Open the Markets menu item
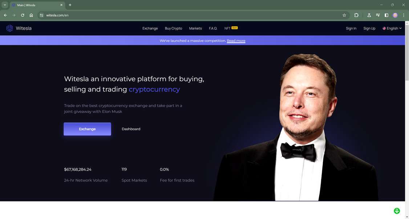This screenshot has width=409, height=219. point(195,28)
